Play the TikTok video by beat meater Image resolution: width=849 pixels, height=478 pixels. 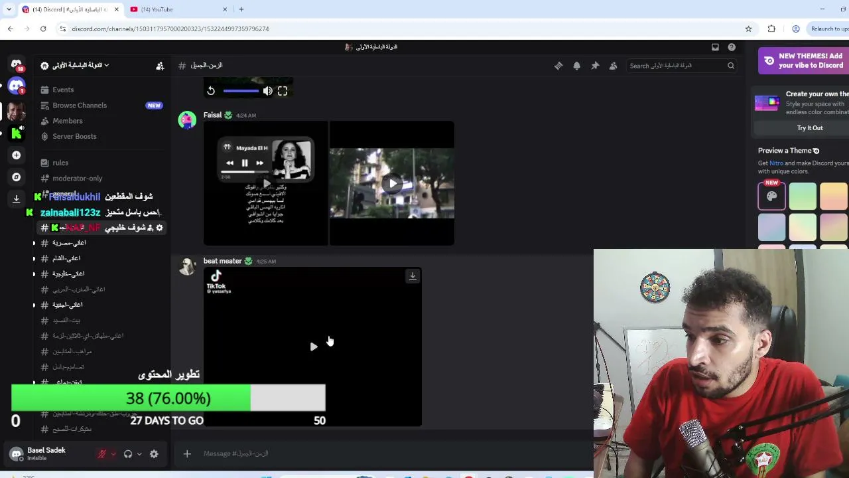click(314, 347)
